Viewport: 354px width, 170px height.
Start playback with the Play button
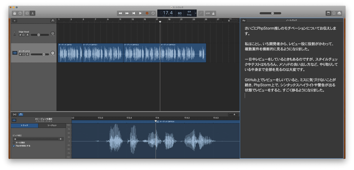click(x=140, y=13)
